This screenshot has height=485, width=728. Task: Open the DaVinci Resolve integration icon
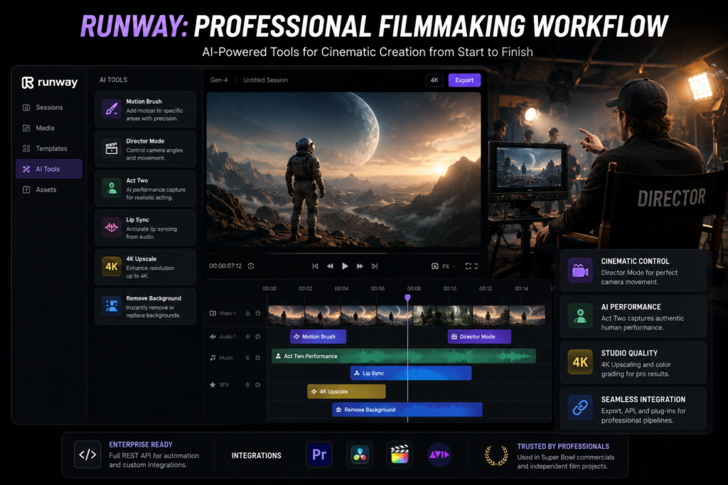360,454
